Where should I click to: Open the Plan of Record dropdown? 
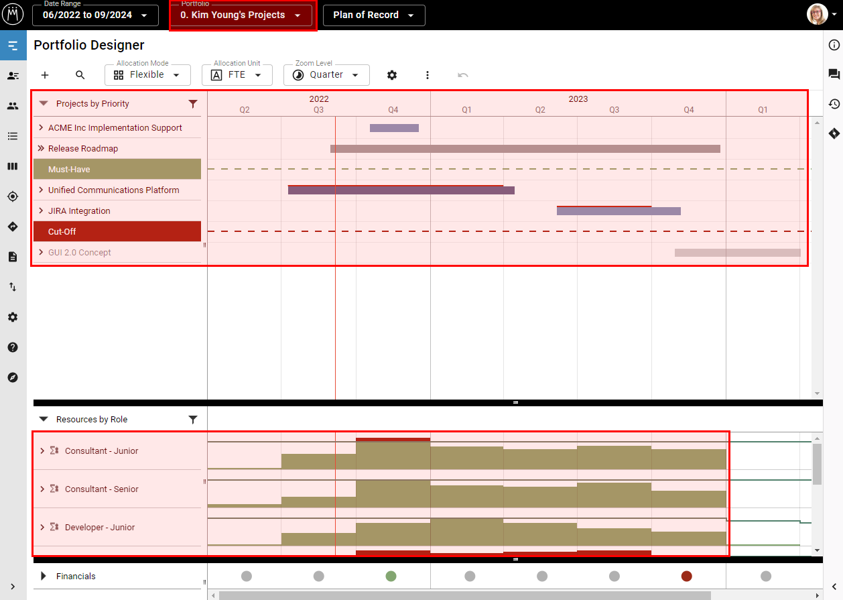tap(374, 15)
